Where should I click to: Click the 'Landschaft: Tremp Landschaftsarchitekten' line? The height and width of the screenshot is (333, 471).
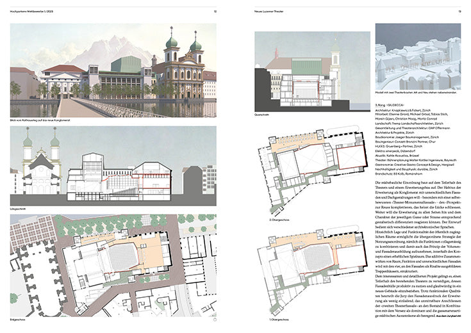[x=409, y=124]
